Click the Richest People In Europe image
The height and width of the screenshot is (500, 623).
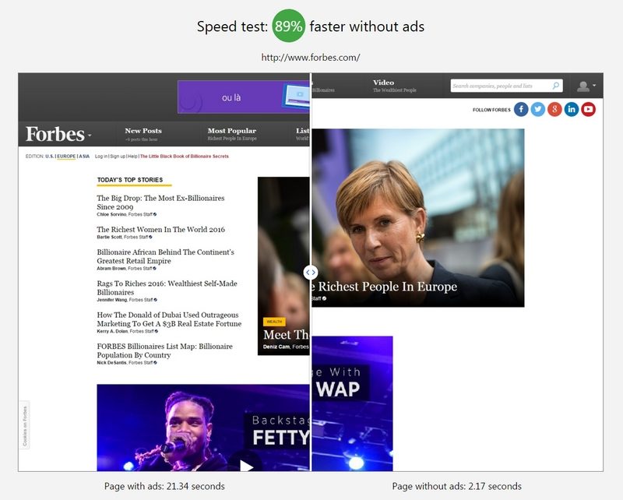point(418,218)
